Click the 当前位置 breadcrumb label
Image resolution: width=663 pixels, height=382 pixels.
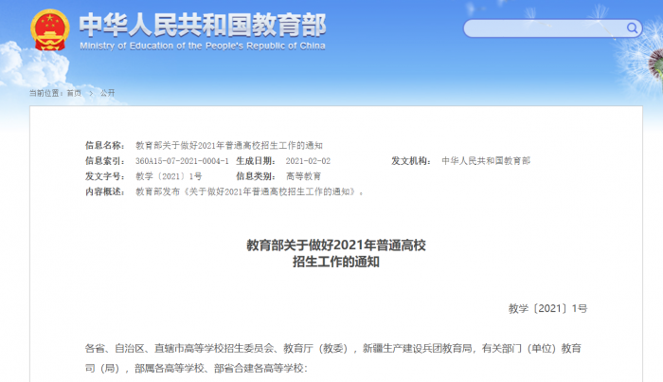coord(45,93)
